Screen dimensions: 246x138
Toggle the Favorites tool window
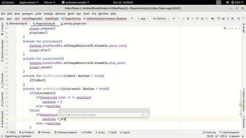pos(2,99)
